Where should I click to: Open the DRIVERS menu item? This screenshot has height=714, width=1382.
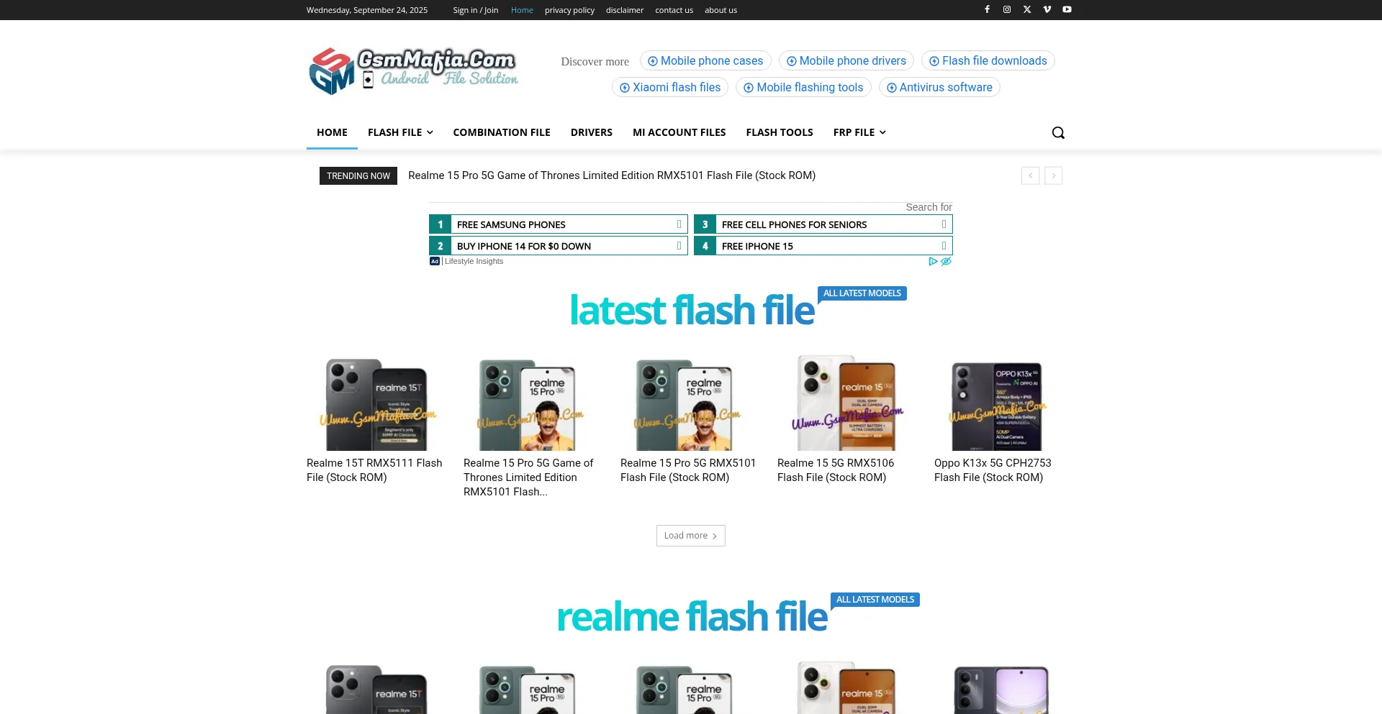(592, 132)
